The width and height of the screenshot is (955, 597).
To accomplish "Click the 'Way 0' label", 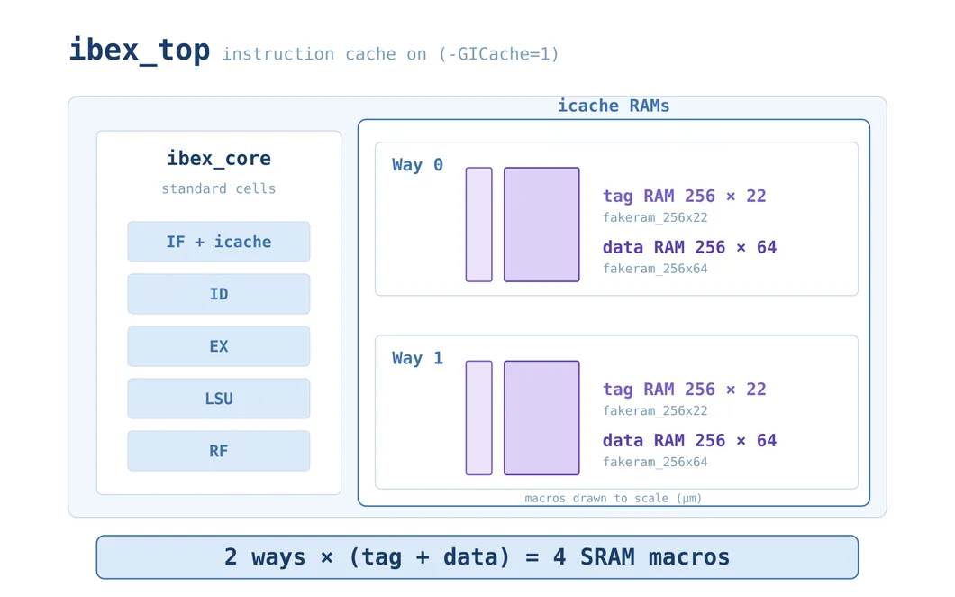I will [x=417, y=165].
